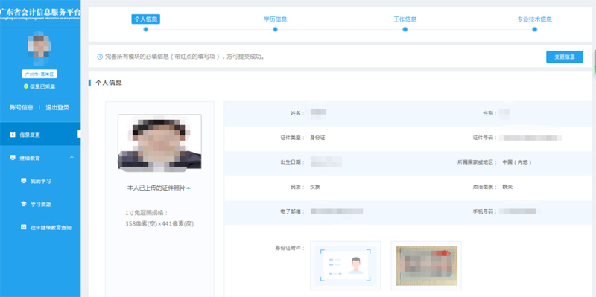Click the dot under 学历信息
596x297 pixels.
tap(275, 29)
